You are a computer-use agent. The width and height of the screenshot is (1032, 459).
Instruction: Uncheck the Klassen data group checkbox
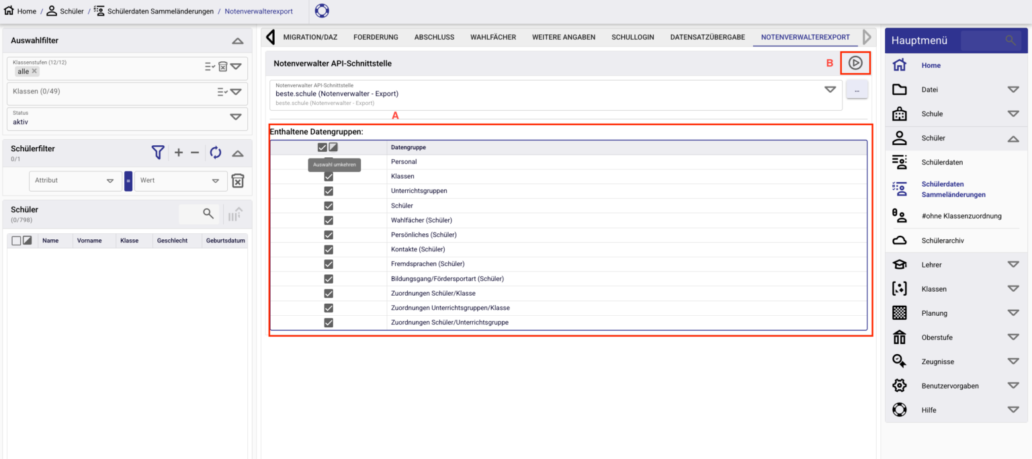pyautogui.click(x=329, y=176)
